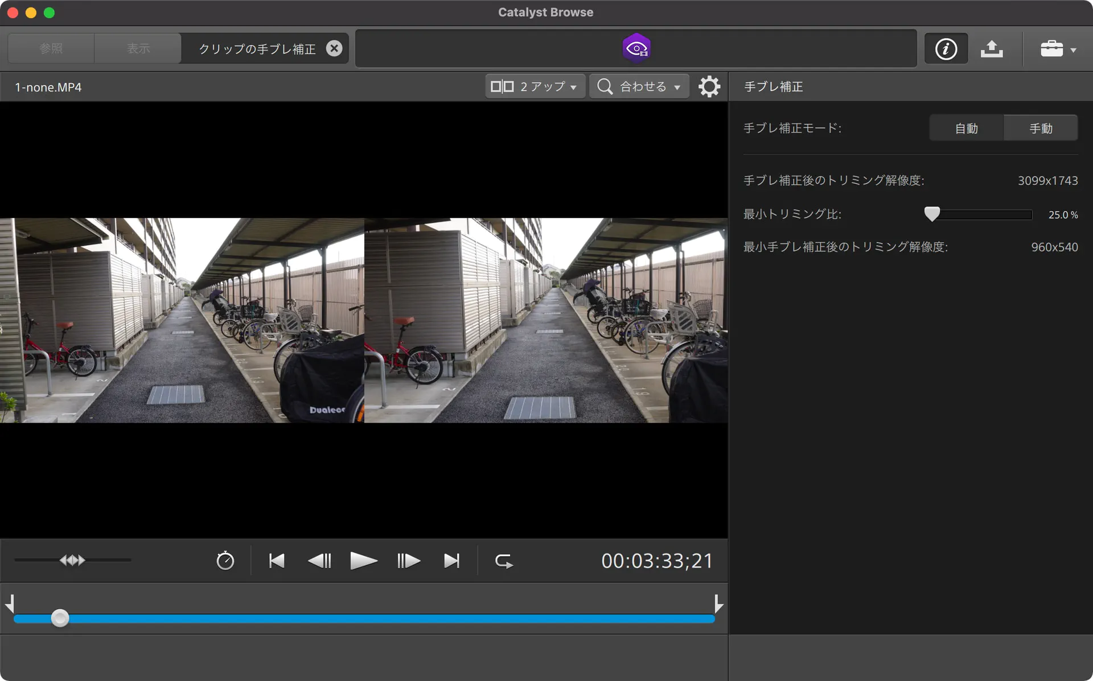Click the export/share icon
This screenshot has width=1093, height=681.
[x=992, y=48]
